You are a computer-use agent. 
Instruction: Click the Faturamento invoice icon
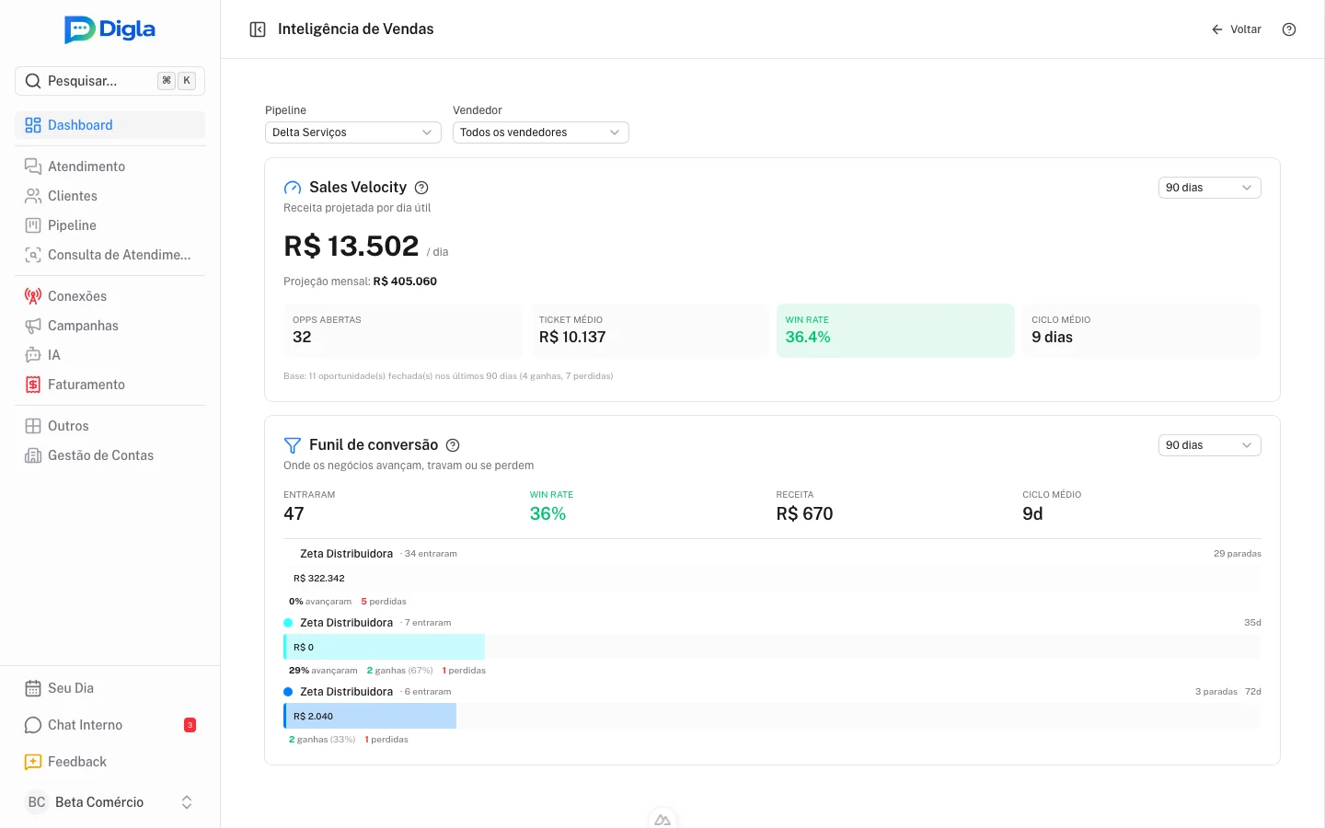click(33, 385)
